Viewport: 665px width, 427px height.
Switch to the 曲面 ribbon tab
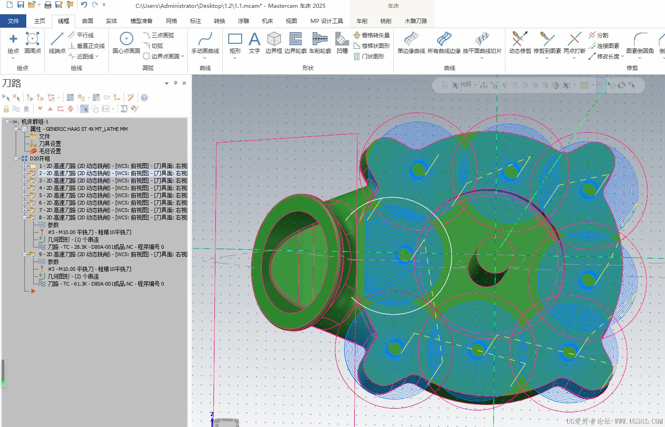click(88, 21)
